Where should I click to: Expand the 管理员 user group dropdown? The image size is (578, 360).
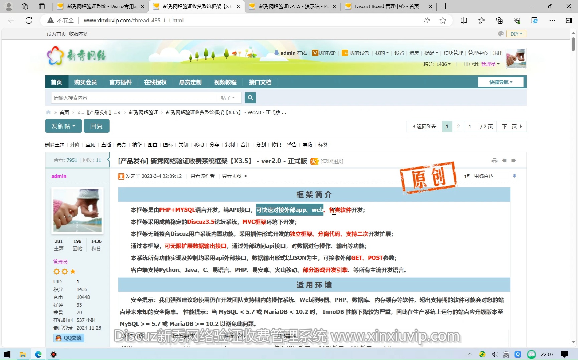[490, 64]
